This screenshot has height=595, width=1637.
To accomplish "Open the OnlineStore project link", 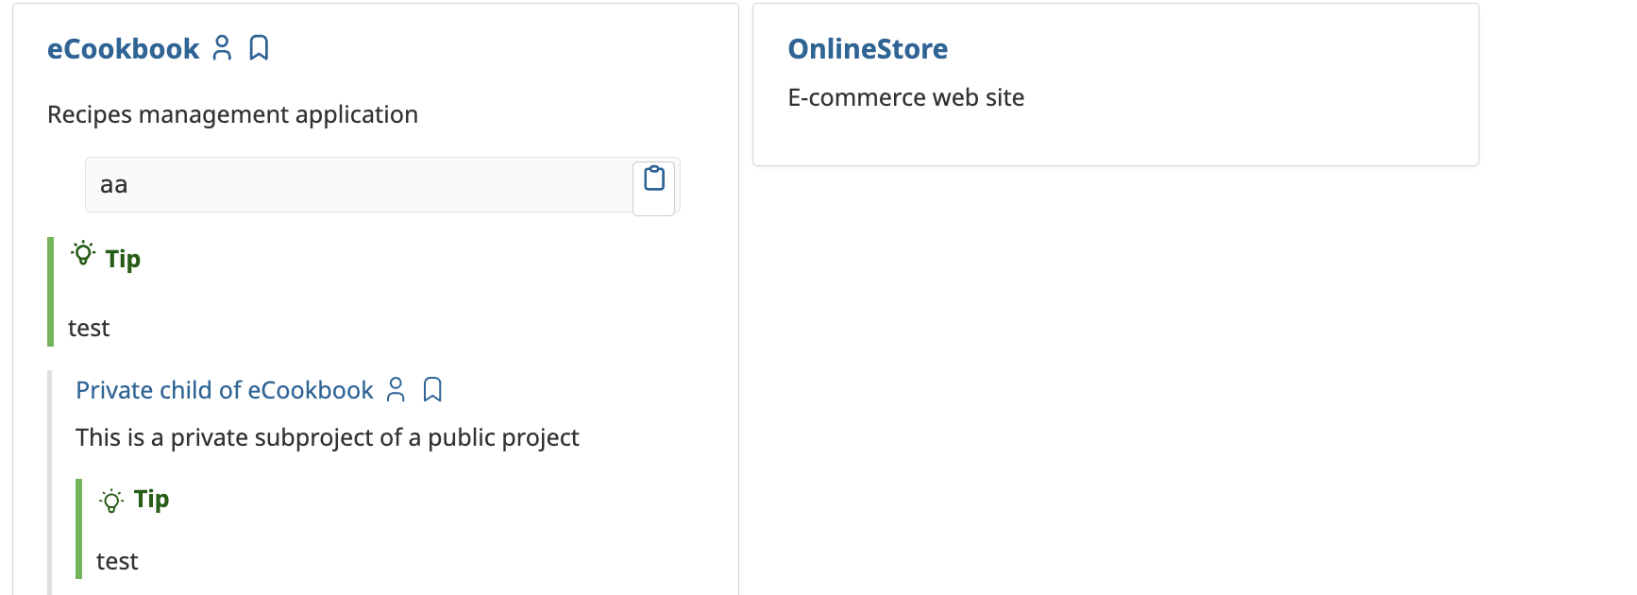I will (868, 49).
